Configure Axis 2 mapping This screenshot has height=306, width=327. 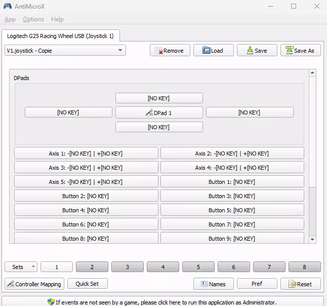pos(232,154)
